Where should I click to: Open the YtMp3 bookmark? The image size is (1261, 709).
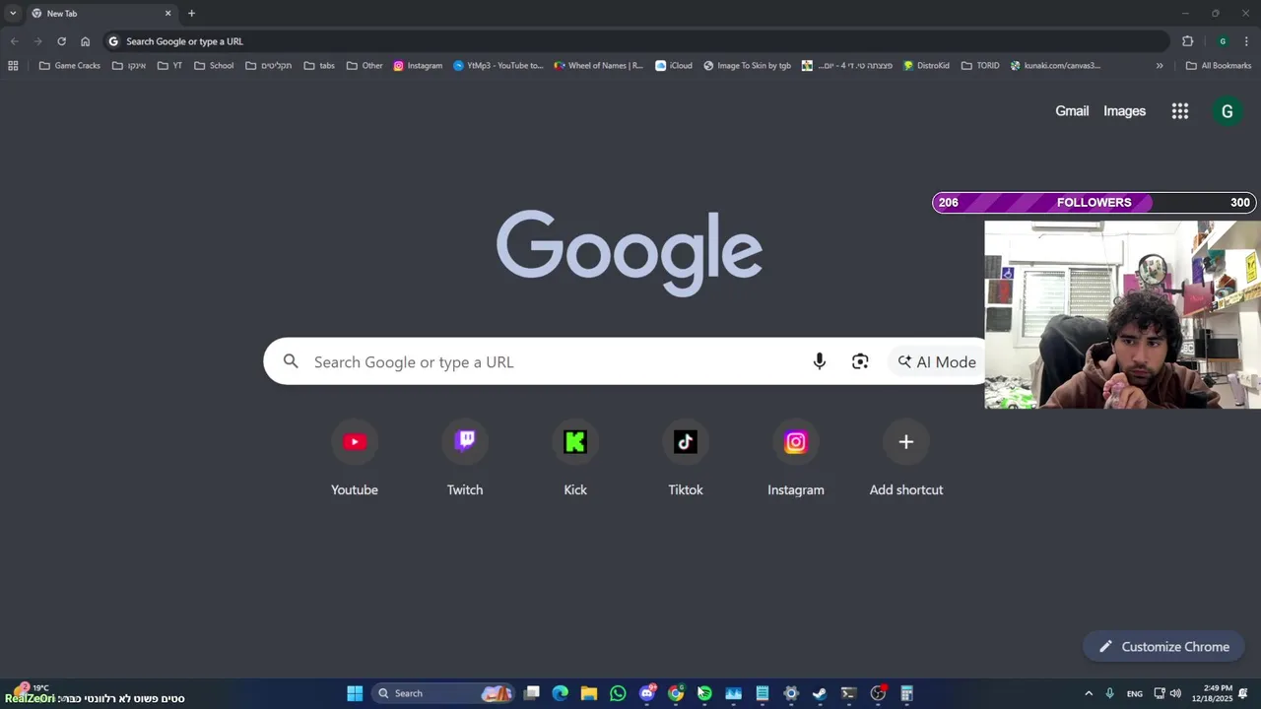pyautogui.click(x=498, y=66)
